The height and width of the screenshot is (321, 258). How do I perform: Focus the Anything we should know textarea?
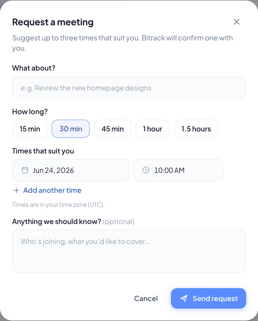[129, 251]
